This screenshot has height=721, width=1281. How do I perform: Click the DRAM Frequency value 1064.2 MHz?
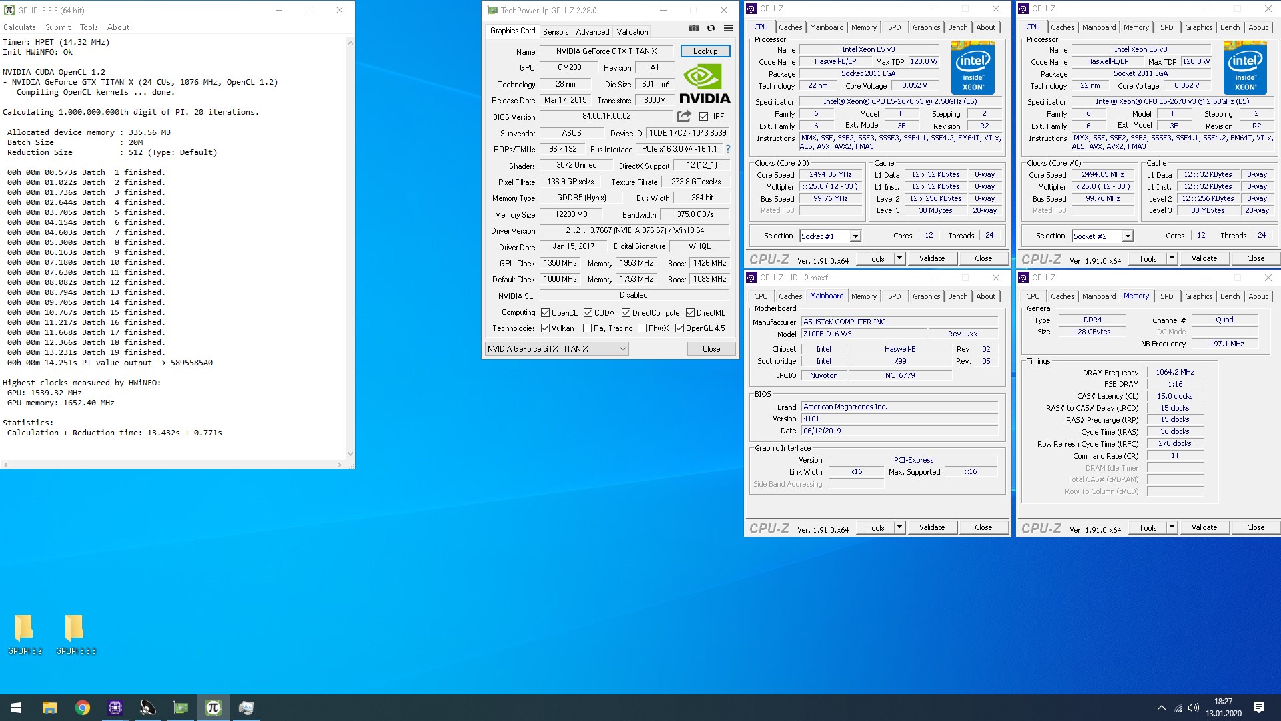(1175, 372)
